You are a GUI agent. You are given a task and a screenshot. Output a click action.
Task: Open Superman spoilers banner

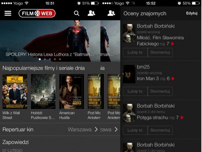point(50,41)
